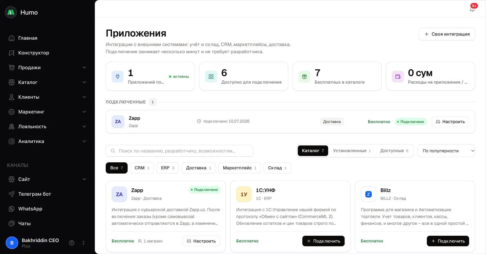This screenshot has width=486, height=254.
Task: Filter apps by ERP category
Action: click(168, 168)
